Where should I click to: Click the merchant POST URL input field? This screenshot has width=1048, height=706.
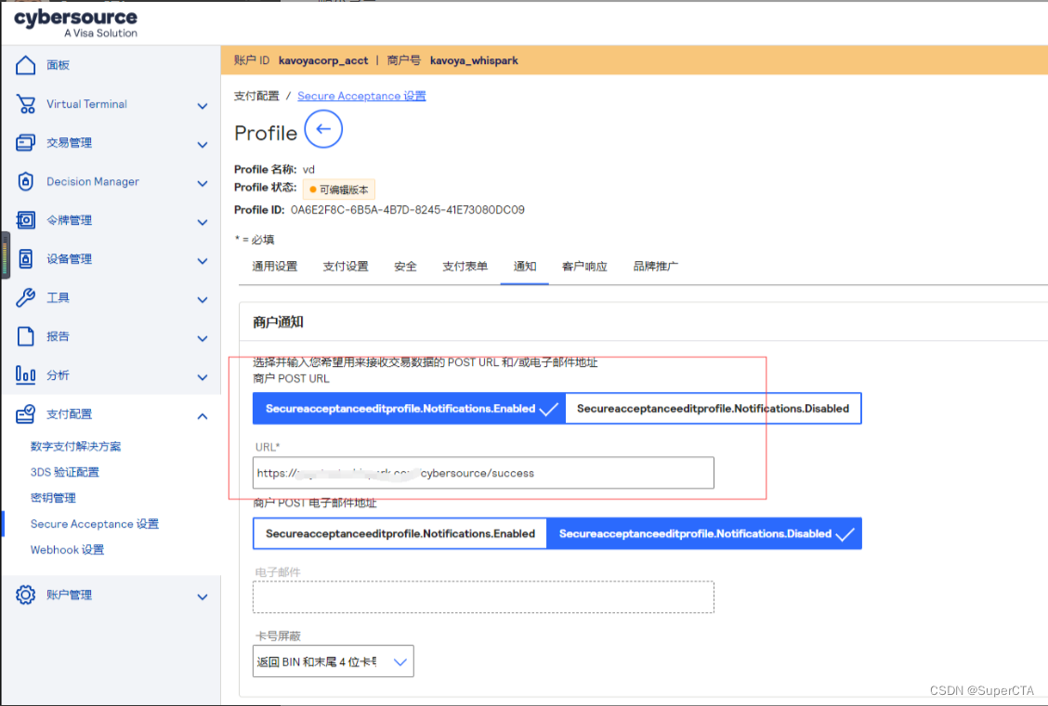483,473
